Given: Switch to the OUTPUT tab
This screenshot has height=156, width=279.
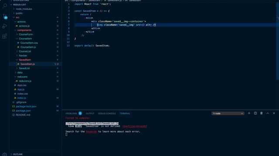Looking at the screenshot, I should pos(90,114).
